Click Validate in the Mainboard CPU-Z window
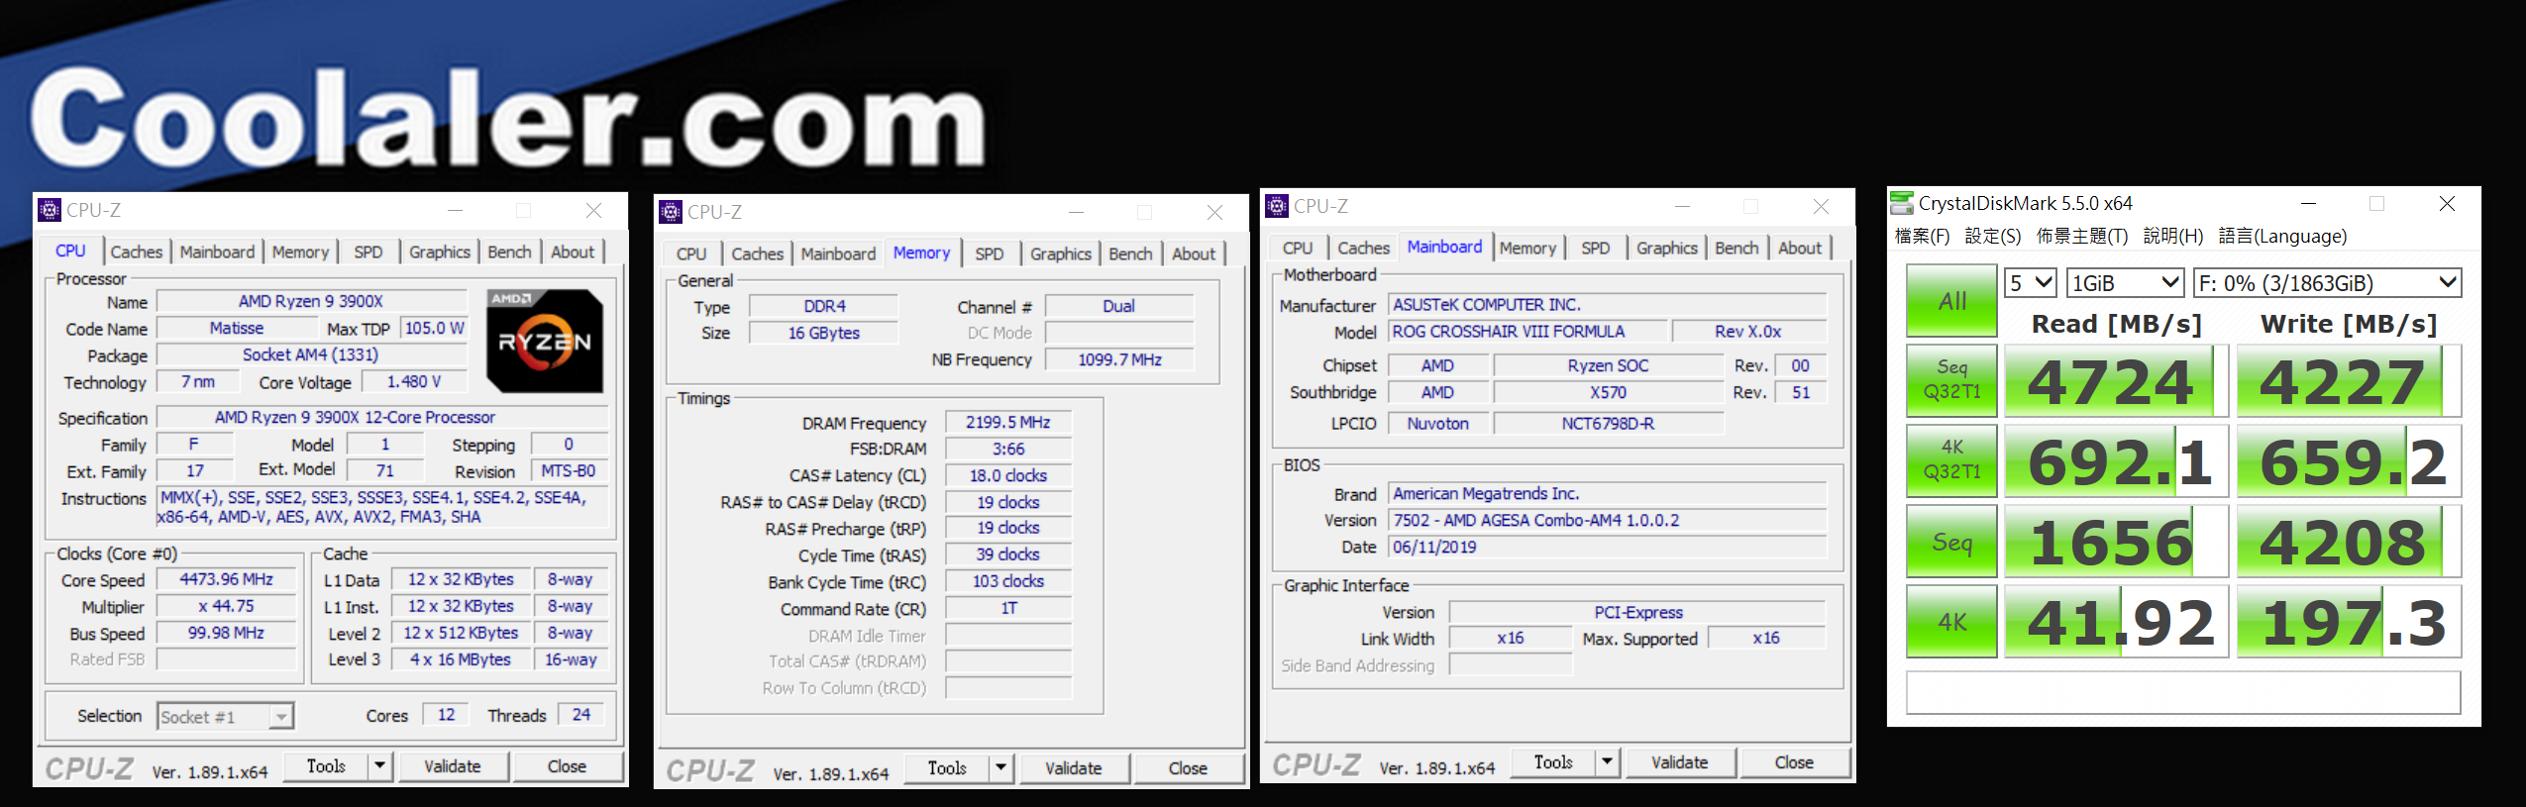 tap(1680, 761)
